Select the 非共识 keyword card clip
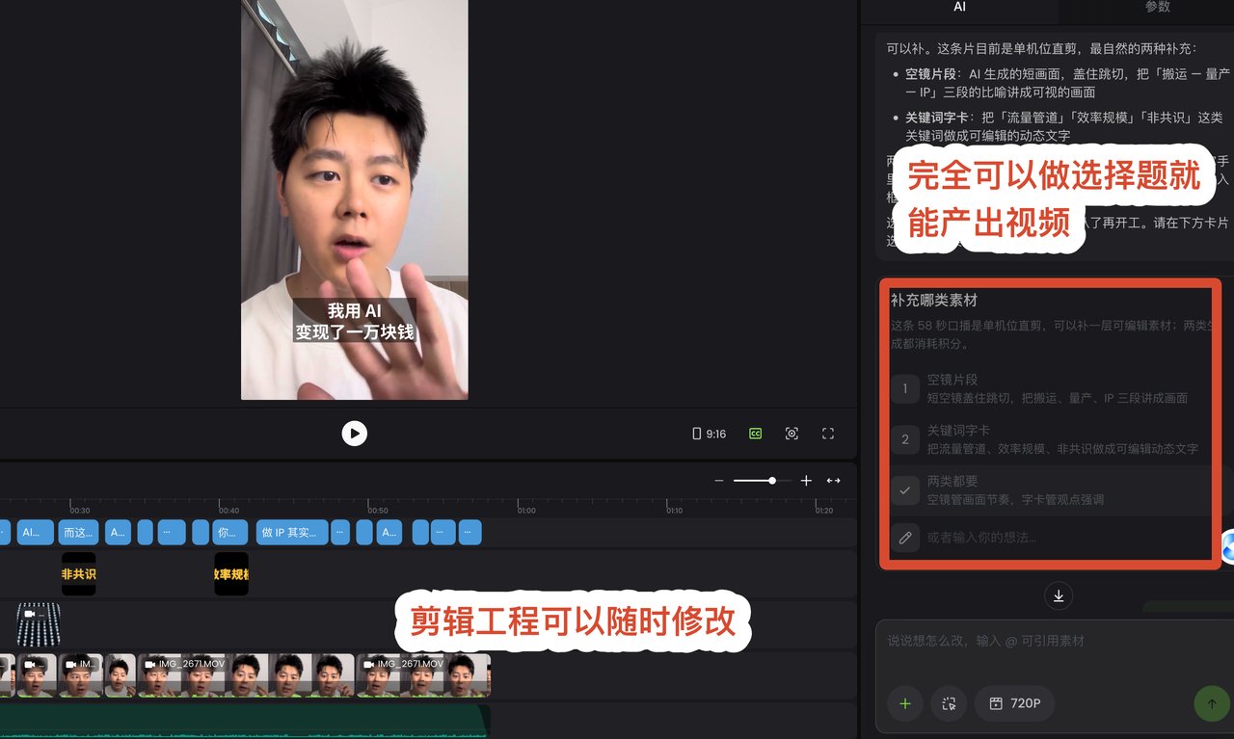 point(78,573)
